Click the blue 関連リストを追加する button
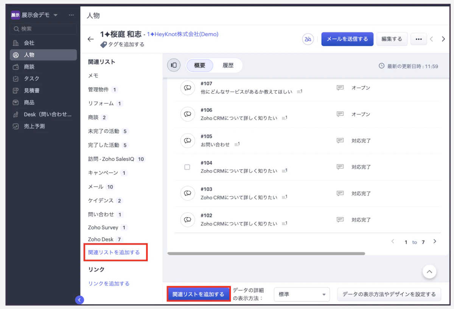This screenshot has height=309, width=454. pyautogui.click(x=199, y=294)
